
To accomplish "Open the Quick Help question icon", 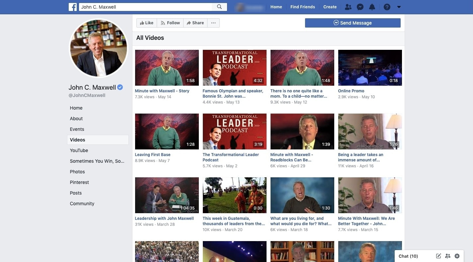I will [x=387, y=7].
